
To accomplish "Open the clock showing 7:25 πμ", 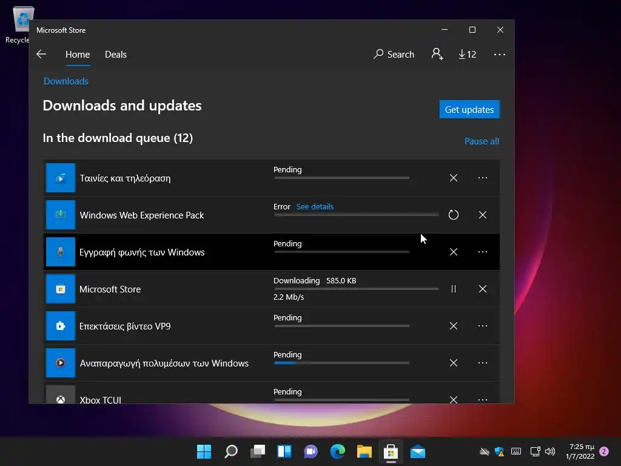I will coord(580,451).
